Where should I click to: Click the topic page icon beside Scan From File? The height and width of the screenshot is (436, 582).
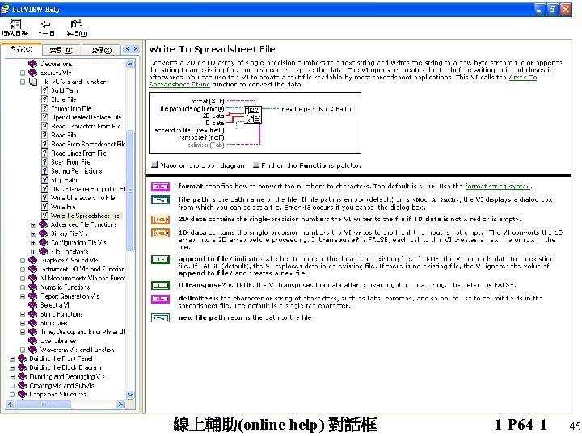44,161
